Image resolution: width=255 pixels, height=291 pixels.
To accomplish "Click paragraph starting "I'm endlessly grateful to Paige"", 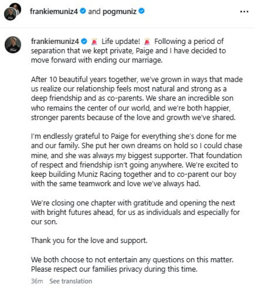I will pyautogui.click(x=137, y=160).
